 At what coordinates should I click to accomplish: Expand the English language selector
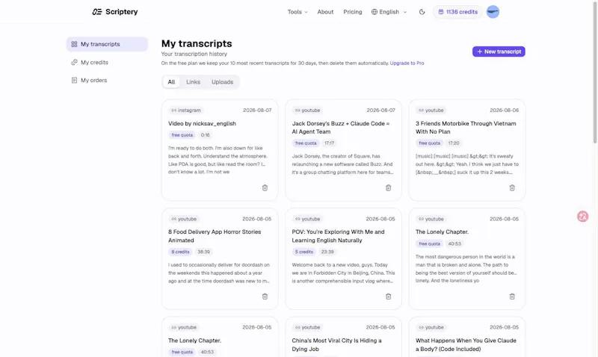click(389, 12)
